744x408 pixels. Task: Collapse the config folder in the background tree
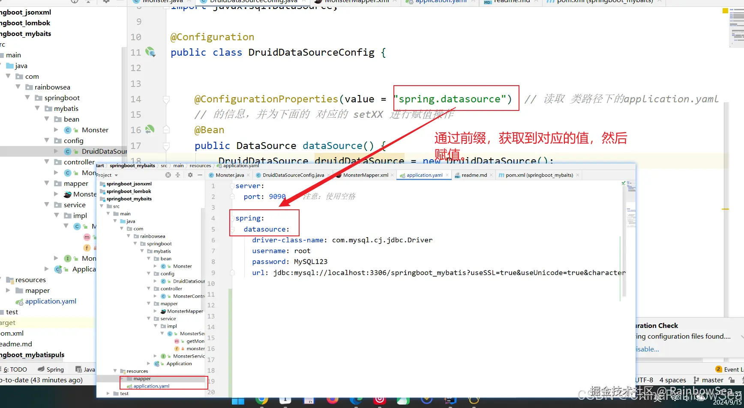click(x=47, y=140)
